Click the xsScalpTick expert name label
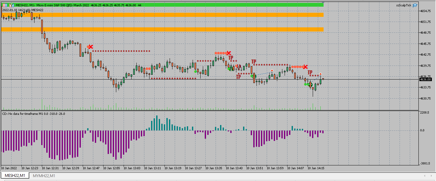This screenshot has height=181, width=436. tap(404, 5)
